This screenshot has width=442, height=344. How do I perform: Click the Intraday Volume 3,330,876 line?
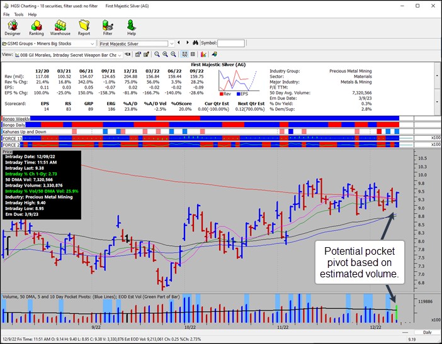pos(34,186)
